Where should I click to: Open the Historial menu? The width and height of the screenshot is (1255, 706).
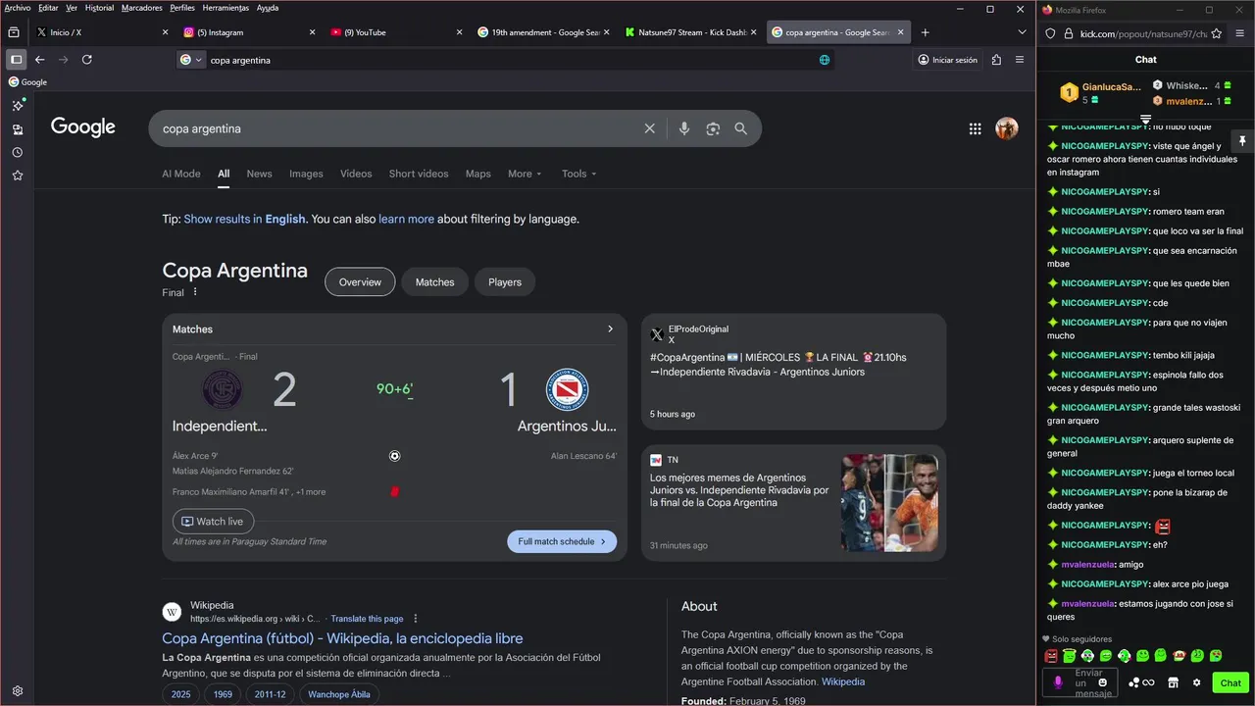[99, 8]
